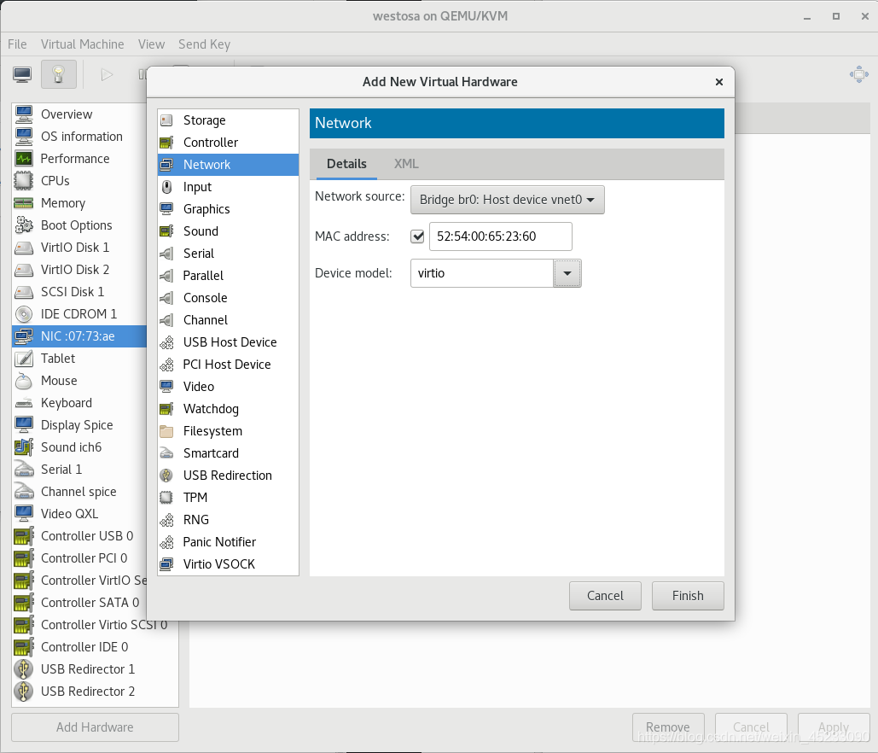The height and width of the screenshot is (753, 878).
Task: Select VirtIO Disk 1 in sidebar
Action: (x=79, y=248)
